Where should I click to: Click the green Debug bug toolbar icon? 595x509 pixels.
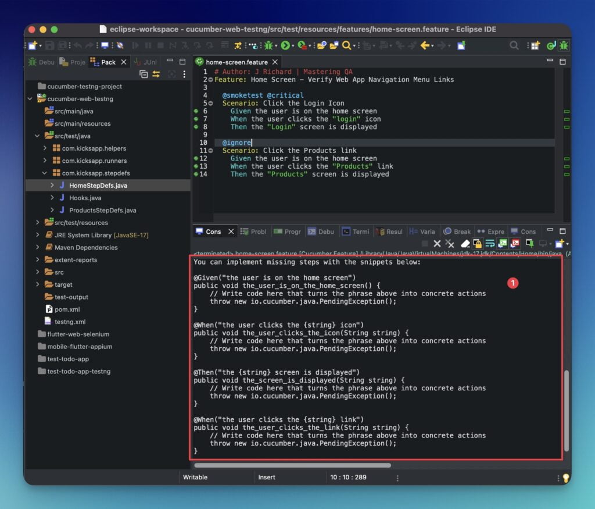268,45
